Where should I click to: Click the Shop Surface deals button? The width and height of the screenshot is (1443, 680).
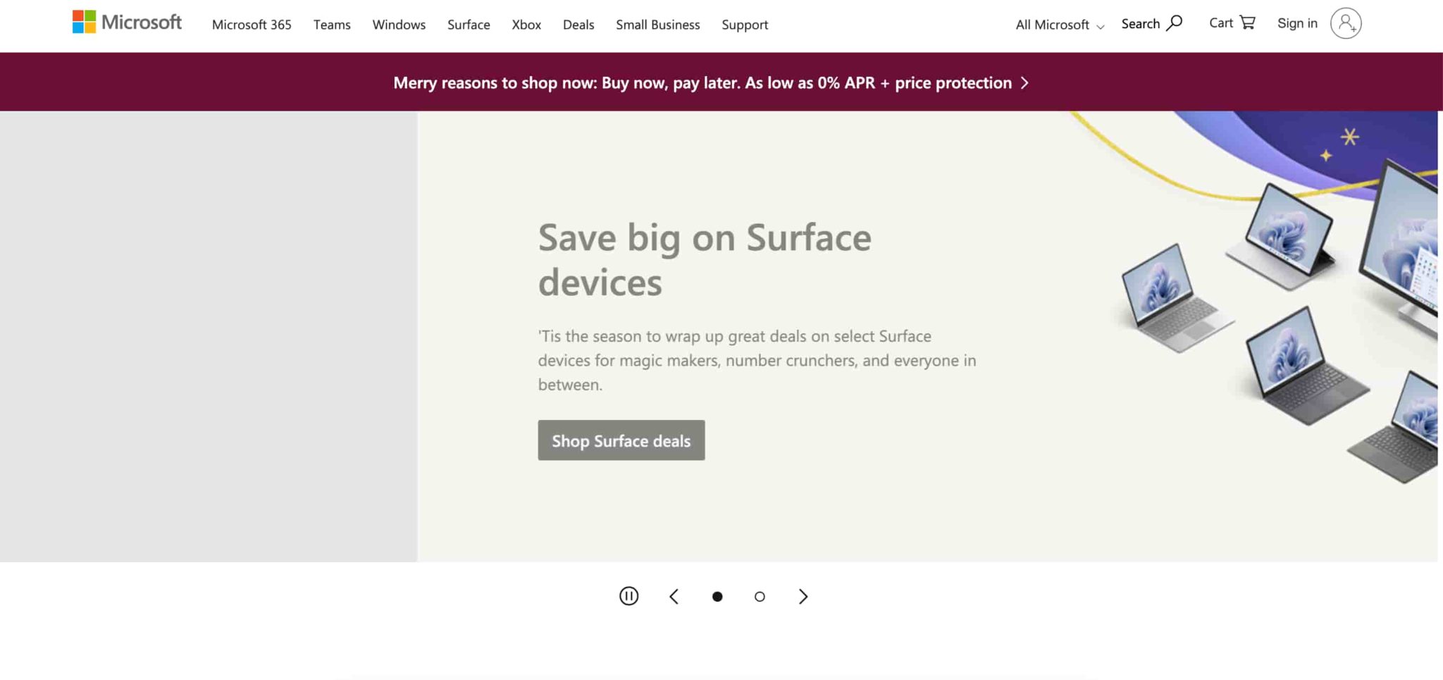[x=621, y=440]
